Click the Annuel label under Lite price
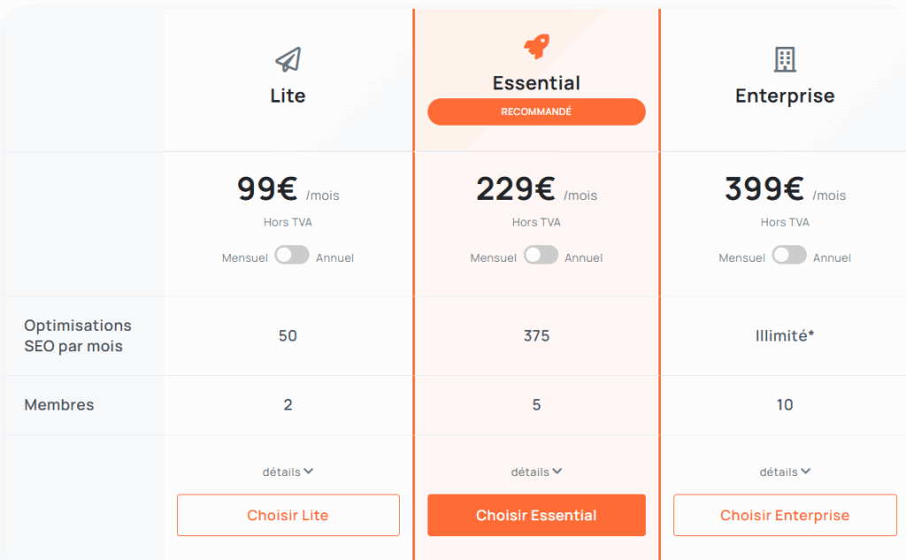This screenshot has width=906, height=560. pyautogui.click(x=335, y=258)
